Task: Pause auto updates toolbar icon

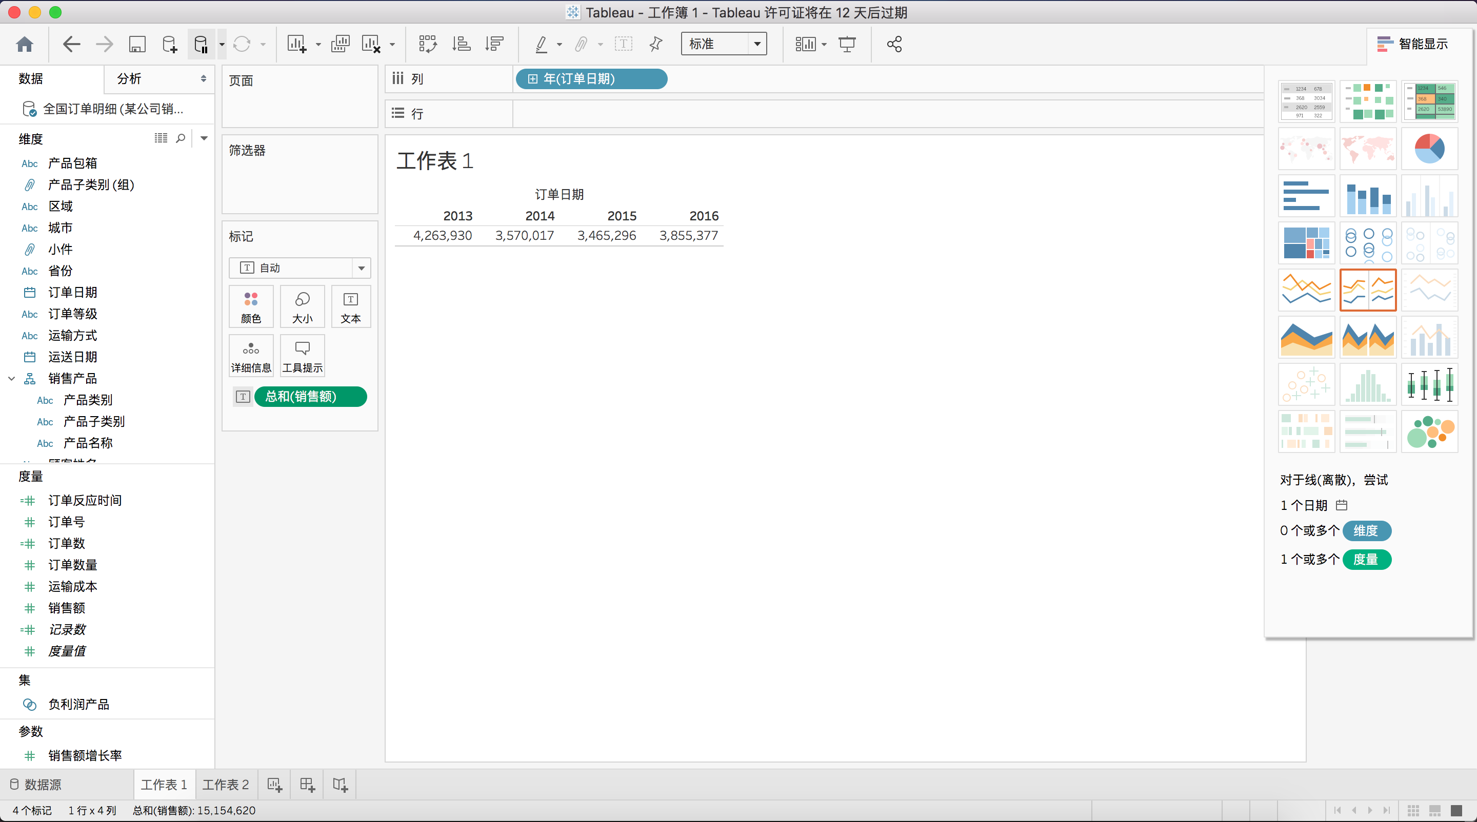Action: [x=201, y=44]
